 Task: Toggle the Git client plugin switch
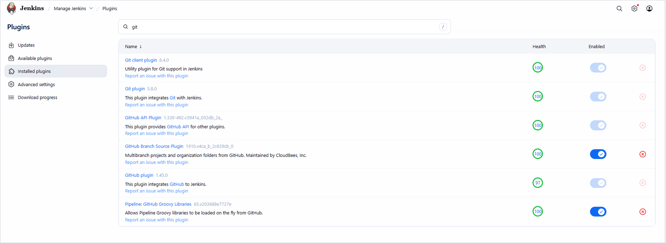598,68
